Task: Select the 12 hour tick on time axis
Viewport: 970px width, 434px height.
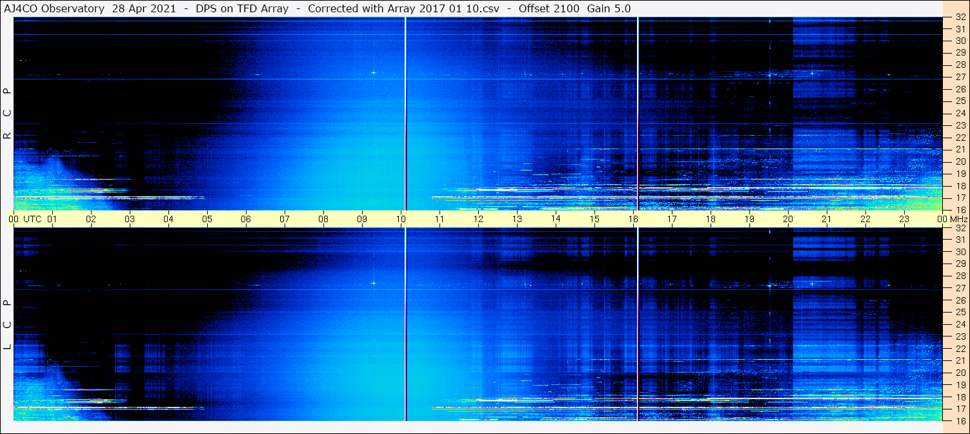Action: tap(478, 219)
